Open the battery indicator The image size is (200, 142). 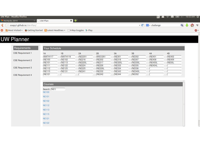tap(177, 17)
